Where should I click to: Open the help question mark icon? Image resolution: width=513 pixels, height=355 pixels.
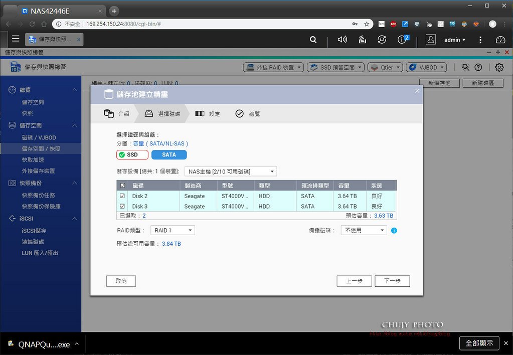(478, 67)
